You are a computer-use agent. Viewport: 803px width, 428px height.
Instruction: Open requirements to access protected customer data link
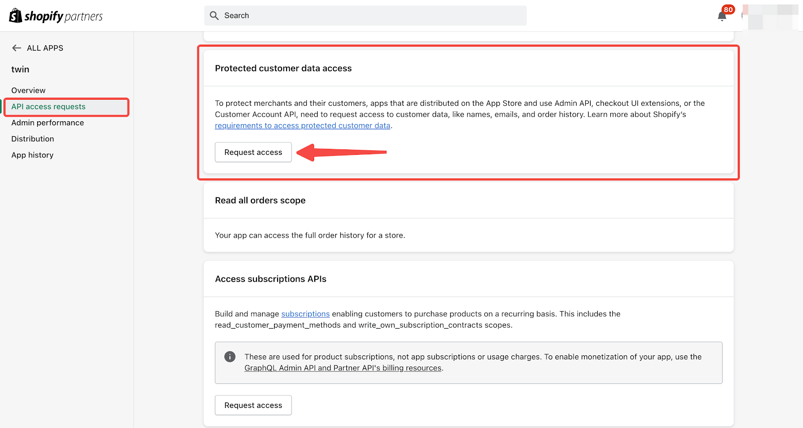[302, 126]
